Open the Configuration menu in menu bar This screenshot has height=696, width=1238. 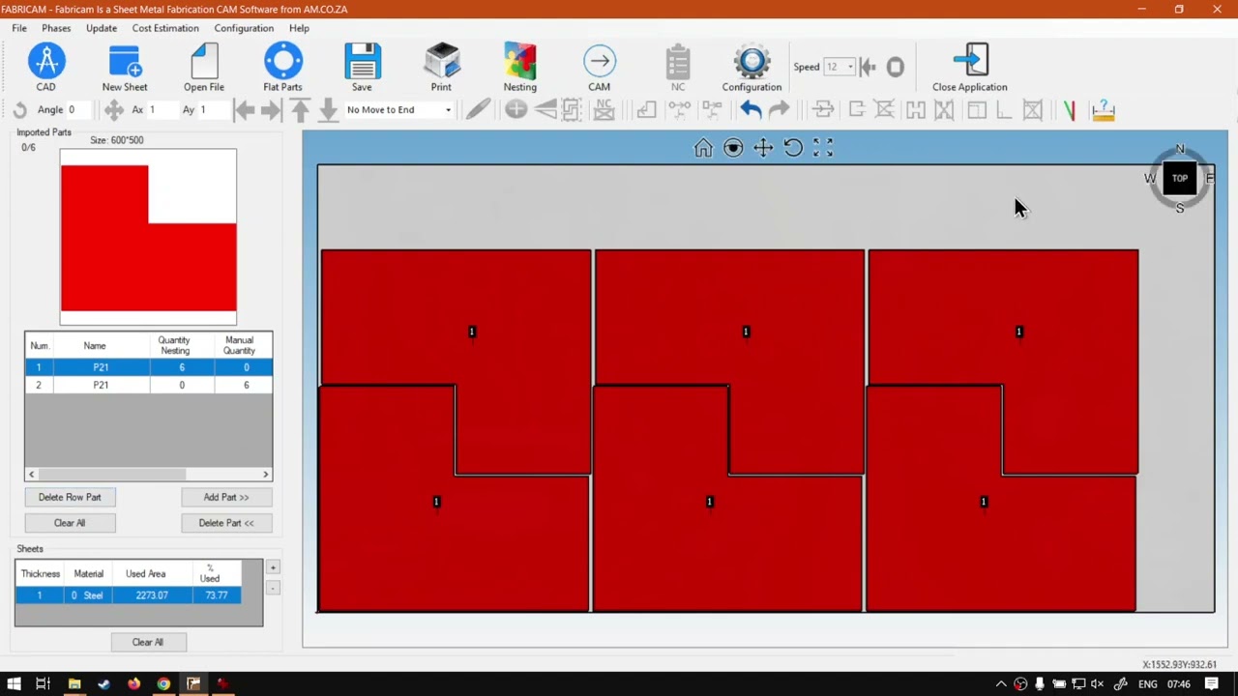click(x=244, y=28)
